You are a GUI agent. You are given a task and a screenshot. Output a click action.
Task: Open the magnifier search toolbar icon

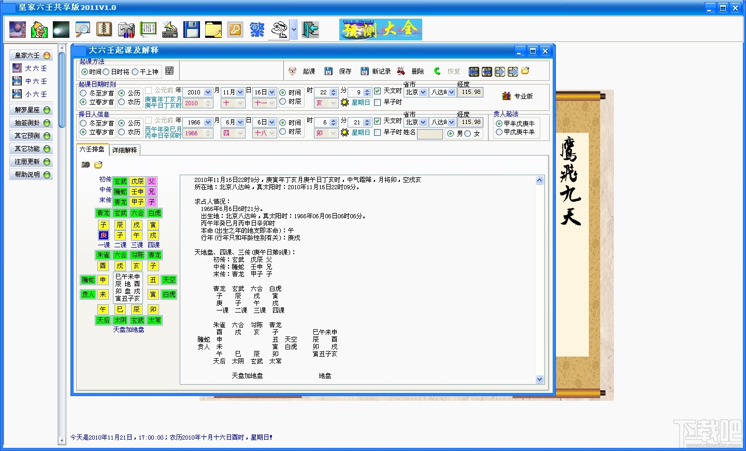[x=82, y=30]
